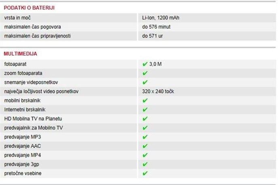The image size is (278, 185).
Task: Select the MULTIMEDIJA section heading
Action: click(x=20, y=54)
